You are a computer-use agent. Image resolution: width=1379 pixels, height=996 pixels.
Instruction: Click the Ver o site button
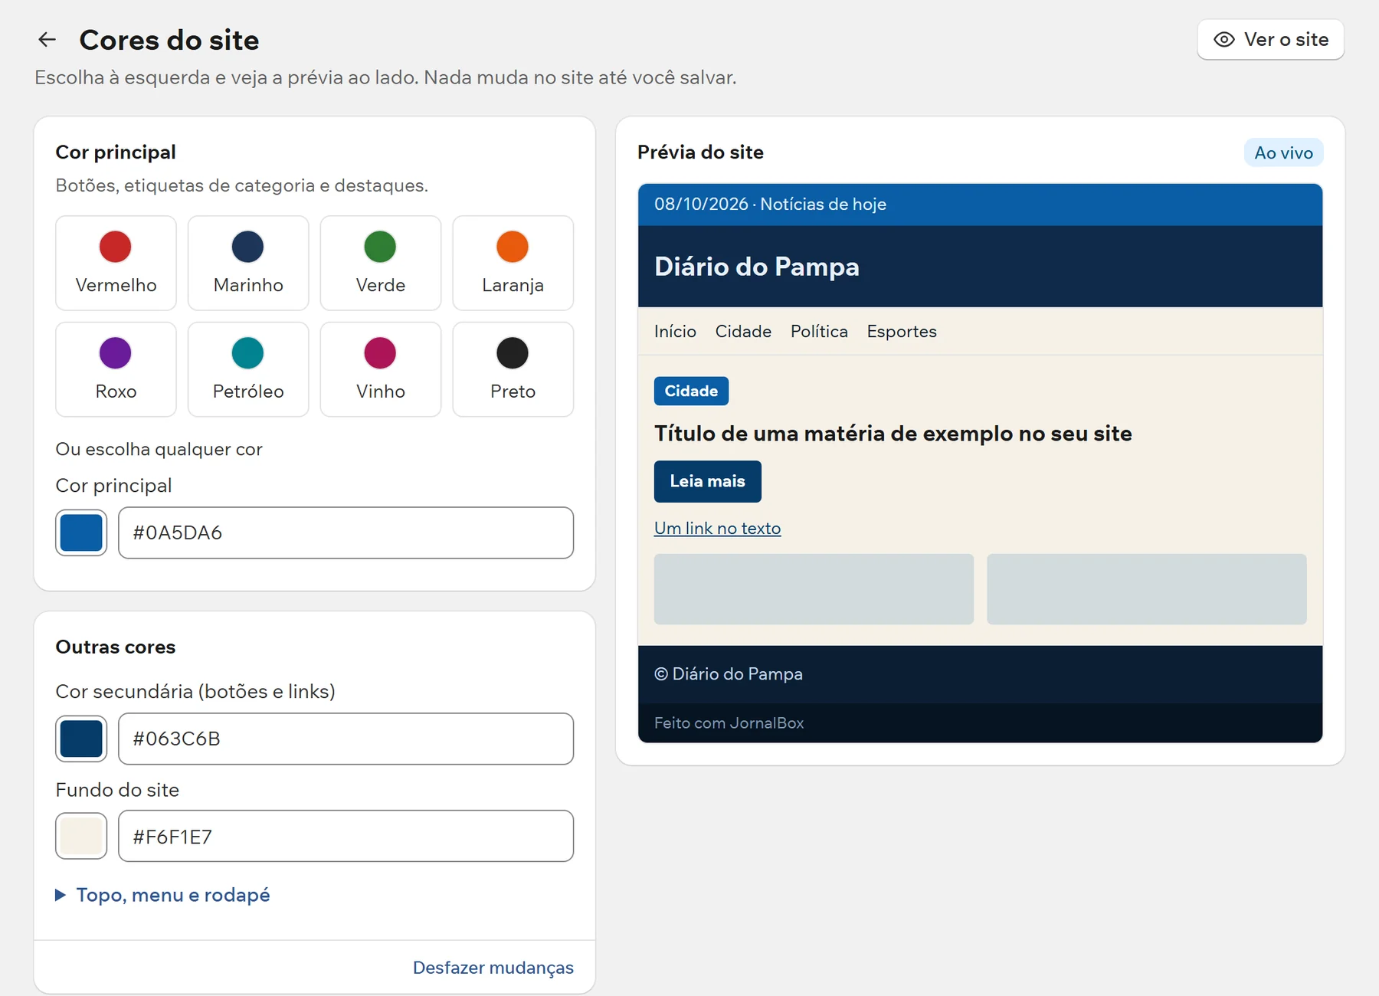(x=1270, y=40)
